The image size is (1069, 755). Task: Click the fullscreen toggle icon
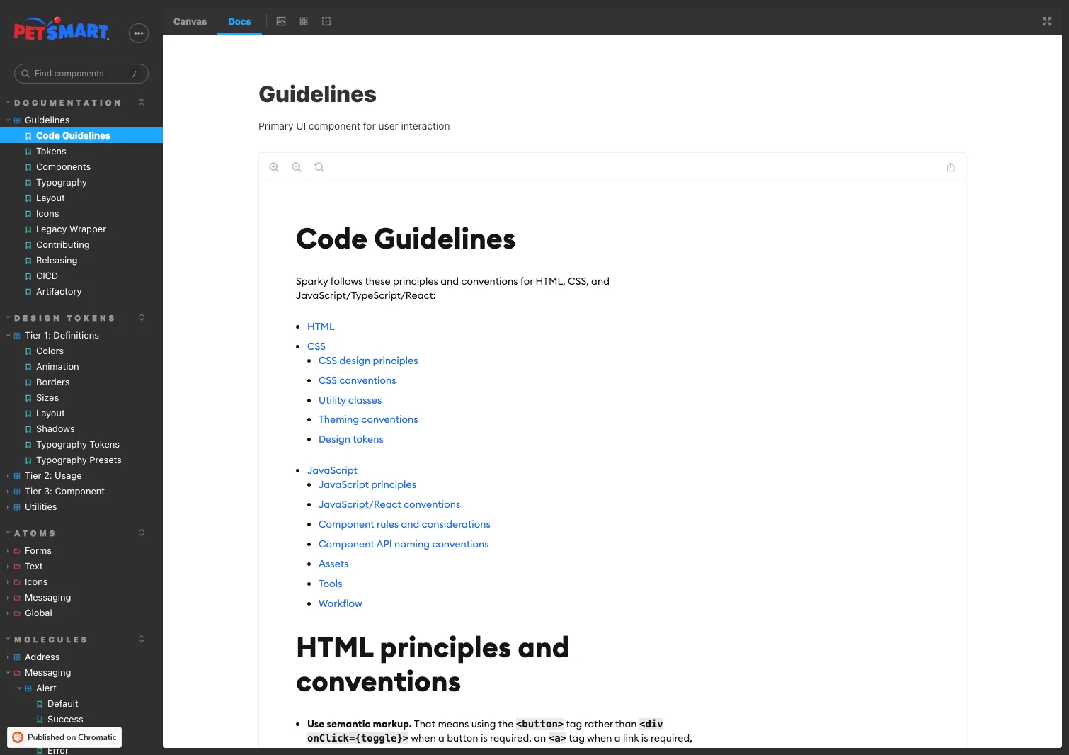click(1047, 21)
